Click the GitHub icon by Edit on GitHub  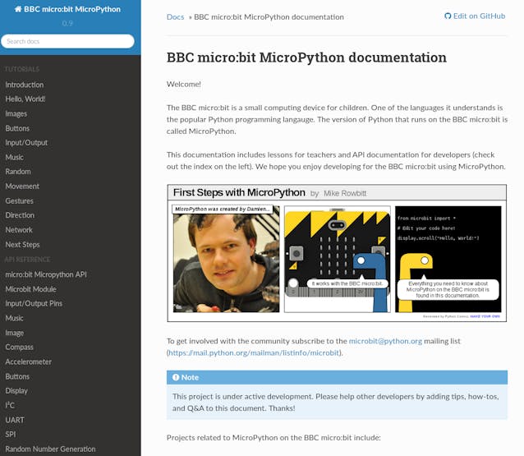click(x=448, y=16)
